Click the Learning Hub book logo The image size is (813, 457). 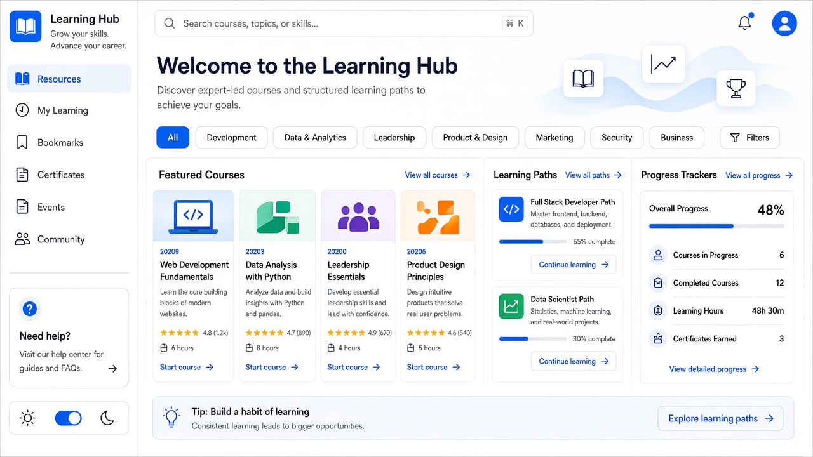tap(25, 26)
